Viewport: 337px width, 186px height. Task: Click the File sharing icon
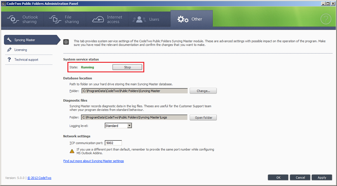coord(55,19)
